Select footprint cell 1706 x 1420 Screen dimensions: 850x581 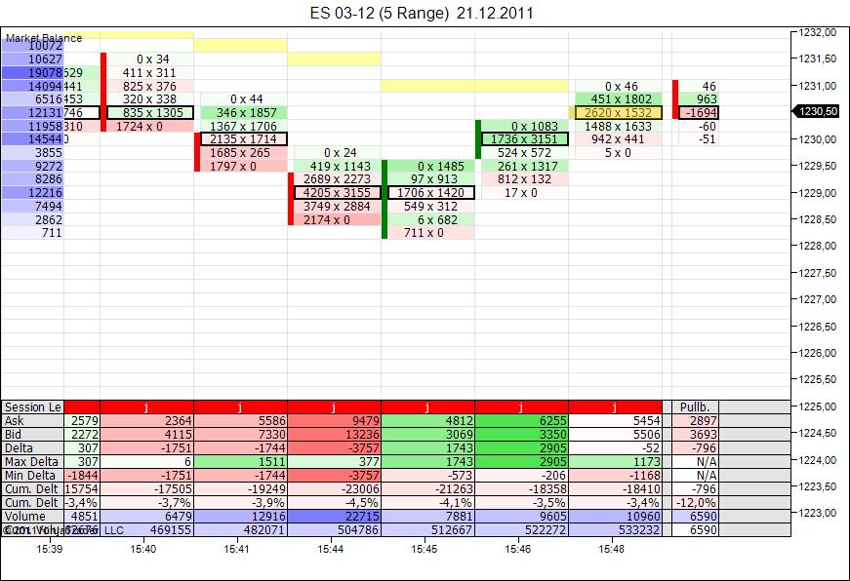[x=431, y=193]
